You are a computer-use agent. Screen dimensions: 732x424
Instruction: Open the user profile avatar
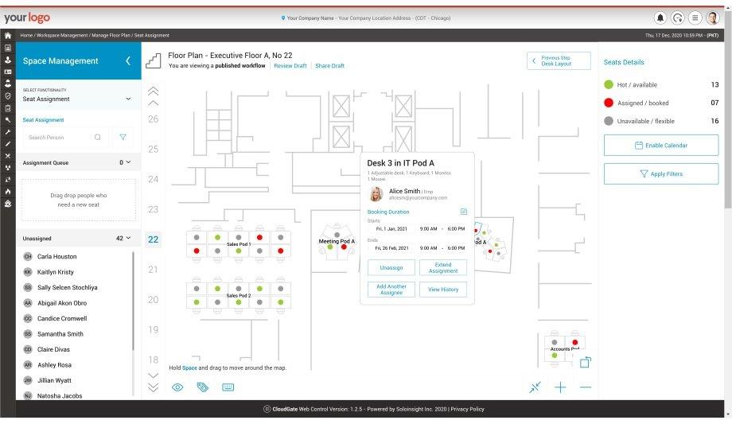pyautogui.click(x=712, y=18)
